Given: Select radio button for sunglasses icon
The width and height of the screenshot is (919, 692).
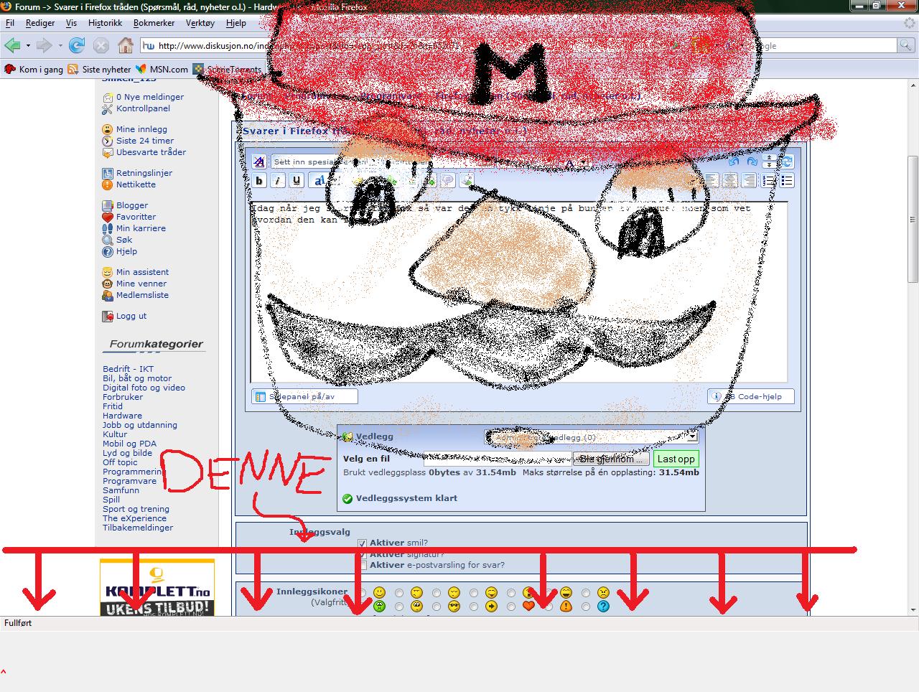Looking at the screenshot, I should tap(437, 607).
